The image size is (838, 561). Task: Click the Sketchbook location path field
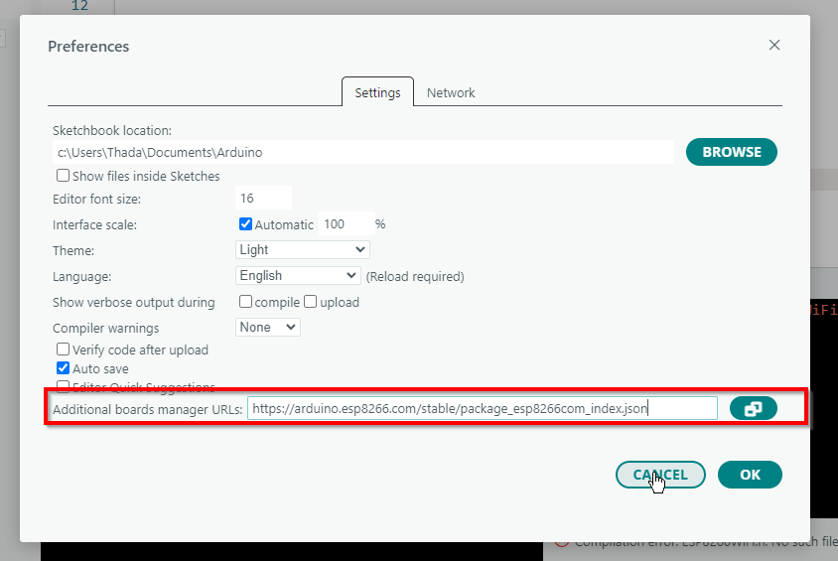tap(363, 152)
